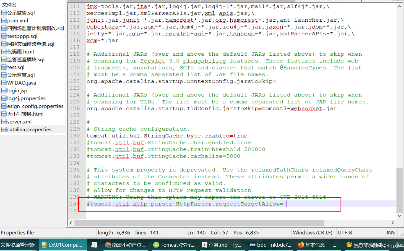This screenshot has width=404, height=251.
Task: Click line number 126 in the margin
Action: pos(75,109)
